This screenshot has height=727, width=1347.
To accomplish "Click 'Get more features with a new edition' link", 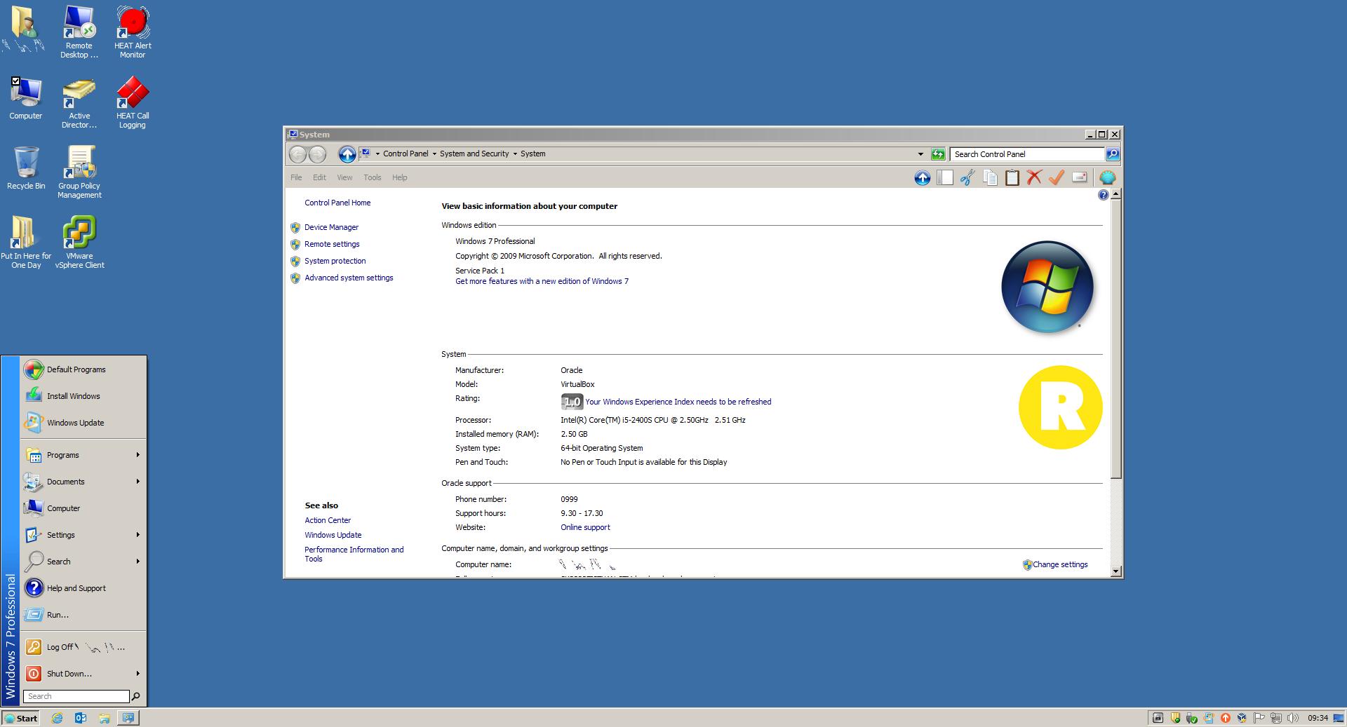I will 542,282.
